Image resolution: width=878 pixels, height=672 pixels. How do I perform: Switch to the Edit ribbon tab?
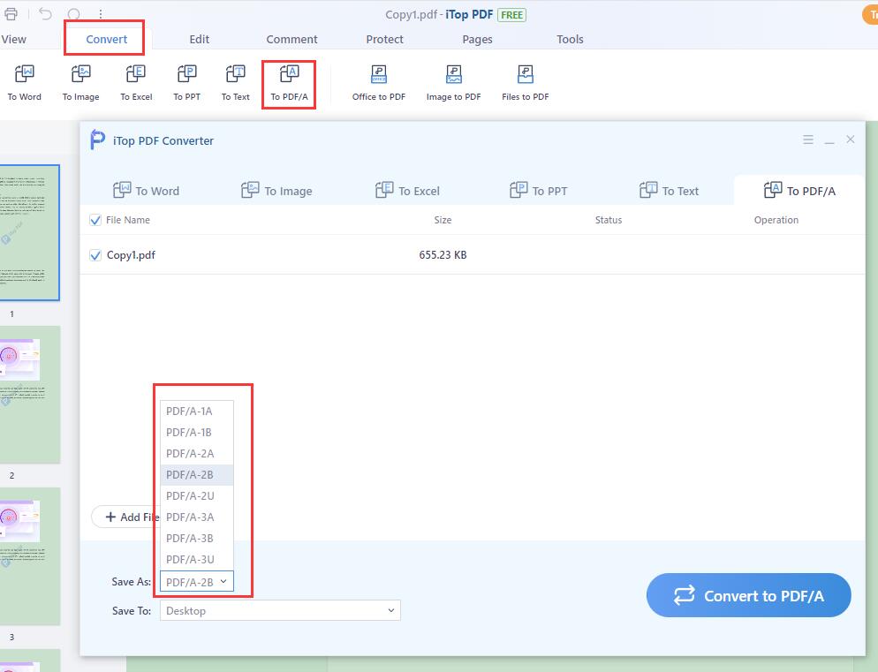[200, 39]
